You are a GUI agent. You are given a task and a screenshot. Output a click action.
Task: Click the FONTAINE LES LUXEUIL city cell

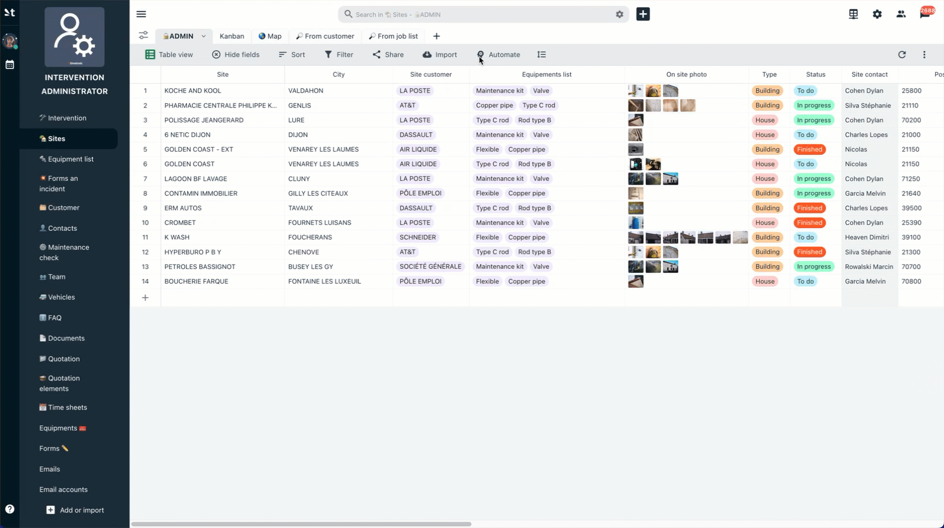click(339, 282)
